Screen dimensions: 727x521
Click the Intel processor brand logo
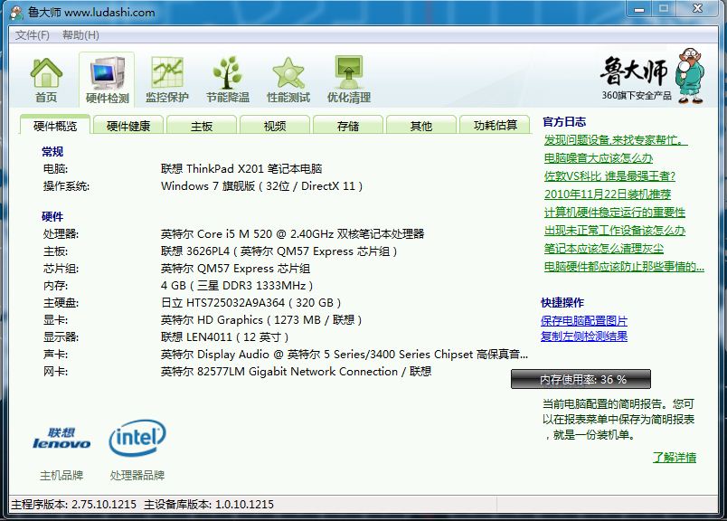pos(137,438)
